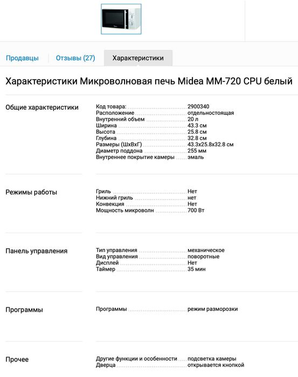Click the Глубина label
The image size is (298, 377).
point(106,138)
